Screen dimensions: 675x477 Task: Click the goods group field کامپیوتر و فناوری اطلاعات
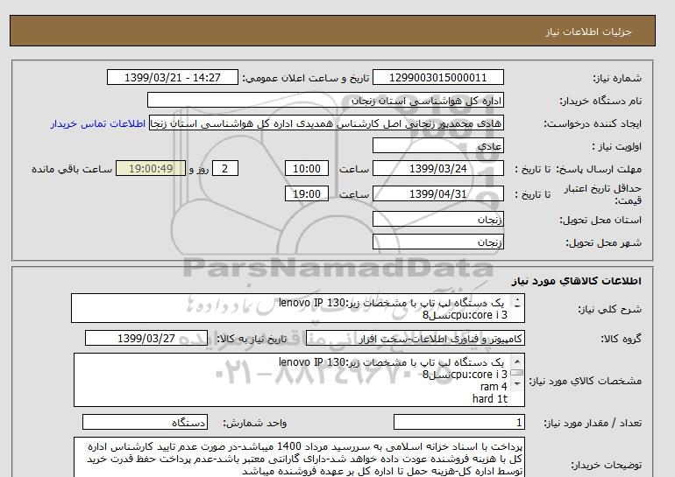[415, 339]
